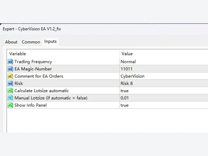This screenshot has width=208, height=156.
Task: Click the double-type icon beside Manual Lotzize
Action: coord(10,98)
